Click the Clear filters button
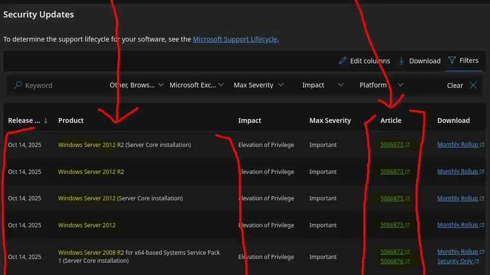Viewport: 490px width, 275px height. (x=454, y=86)
